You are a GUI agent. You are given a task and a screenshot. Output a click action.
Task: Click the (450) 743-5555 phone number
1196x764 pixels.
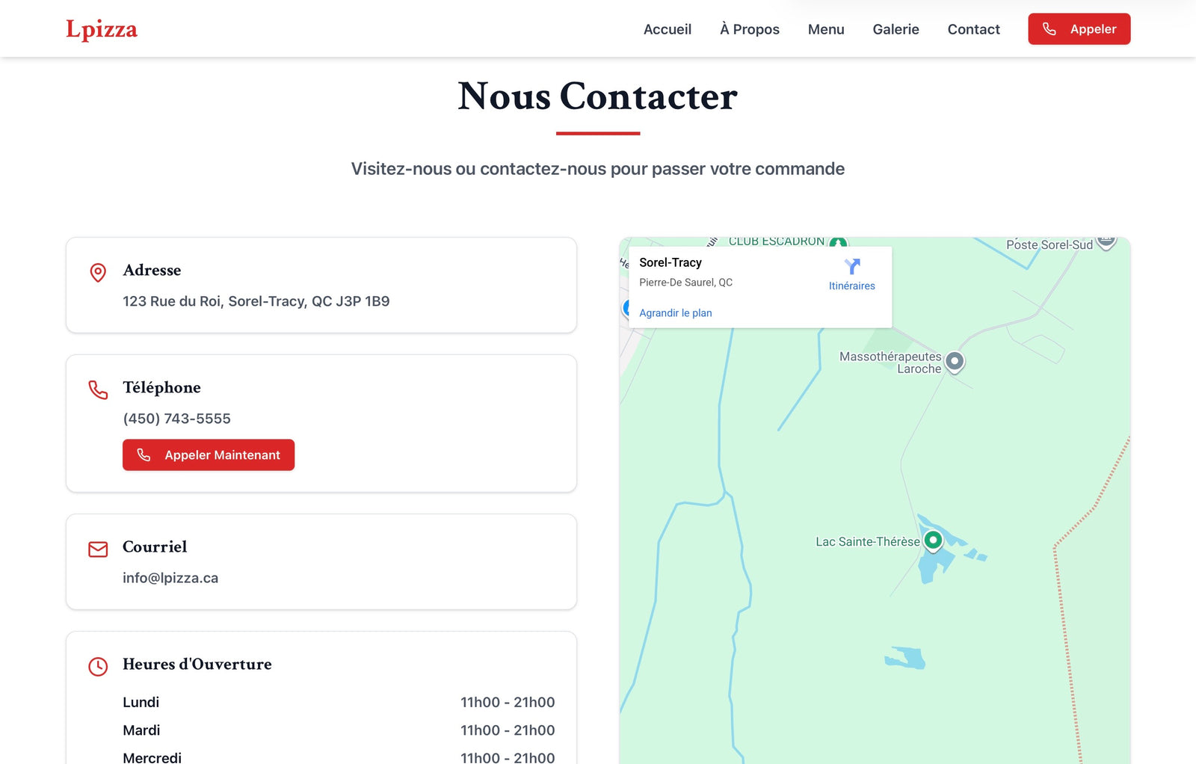point(176,419)
